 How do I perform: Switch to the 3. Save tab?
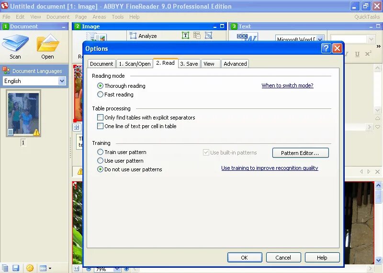[189, 64]
